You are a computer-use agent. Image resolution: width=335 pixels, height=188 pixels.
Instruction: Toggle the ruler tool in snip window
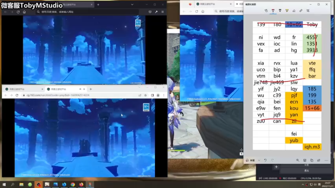[x=301, y=10]
